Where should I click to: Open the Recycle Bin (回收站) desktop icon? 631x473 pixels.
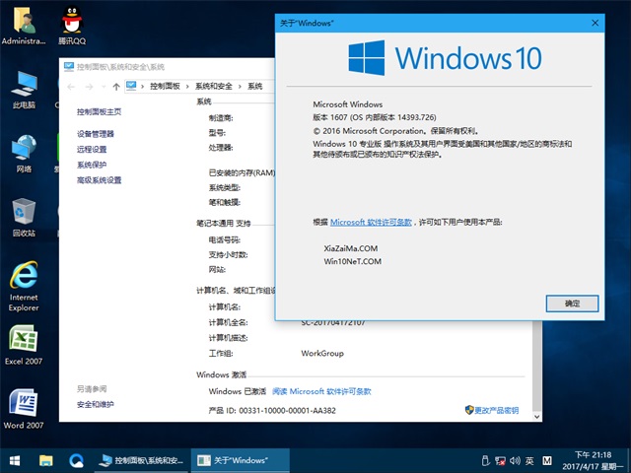pyautogui.click(x=24, y=215)
